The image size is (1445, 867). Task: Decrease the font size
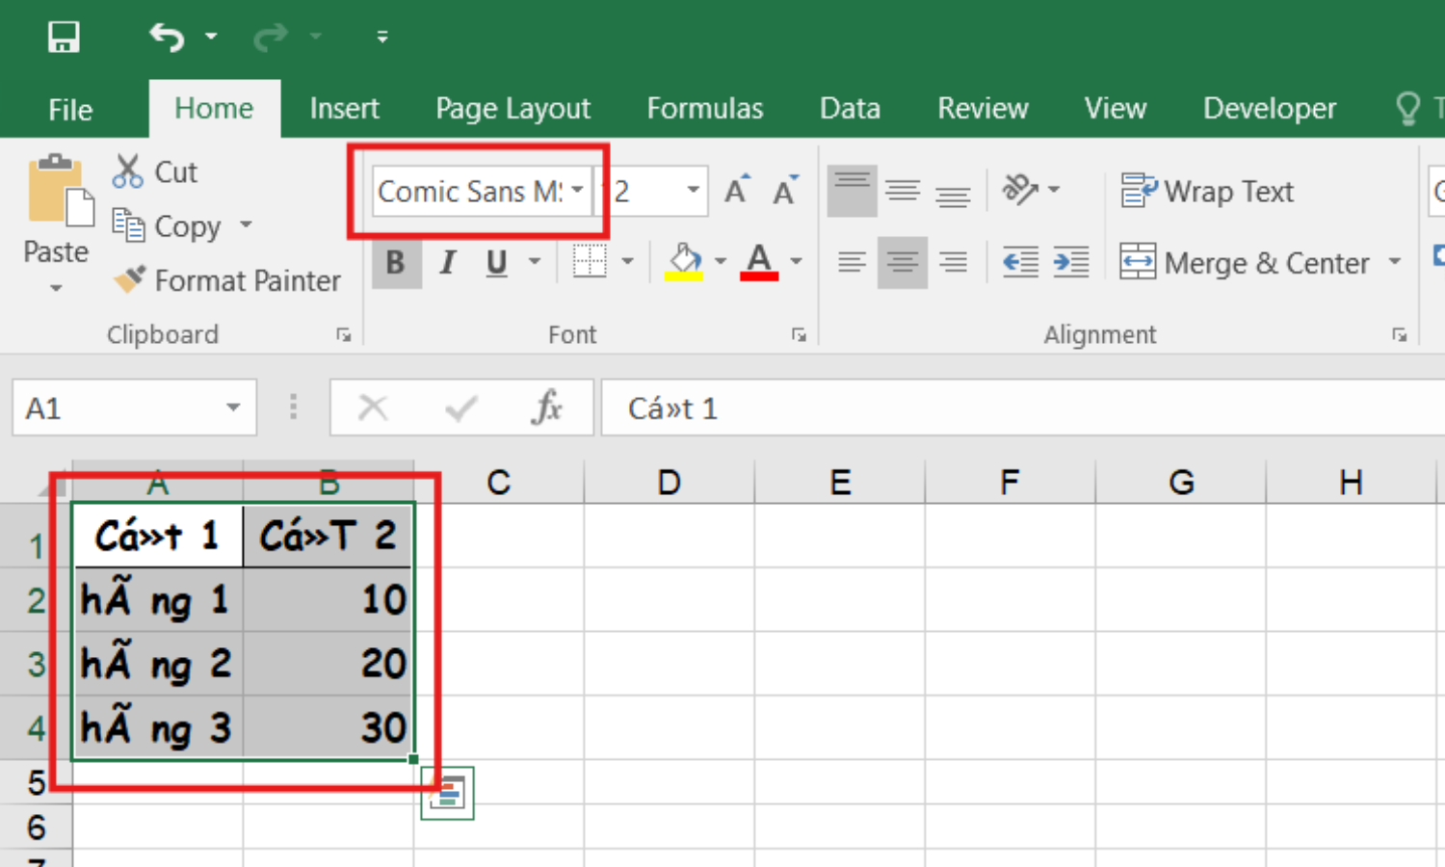pyautogui.click(x=785, y=190)
